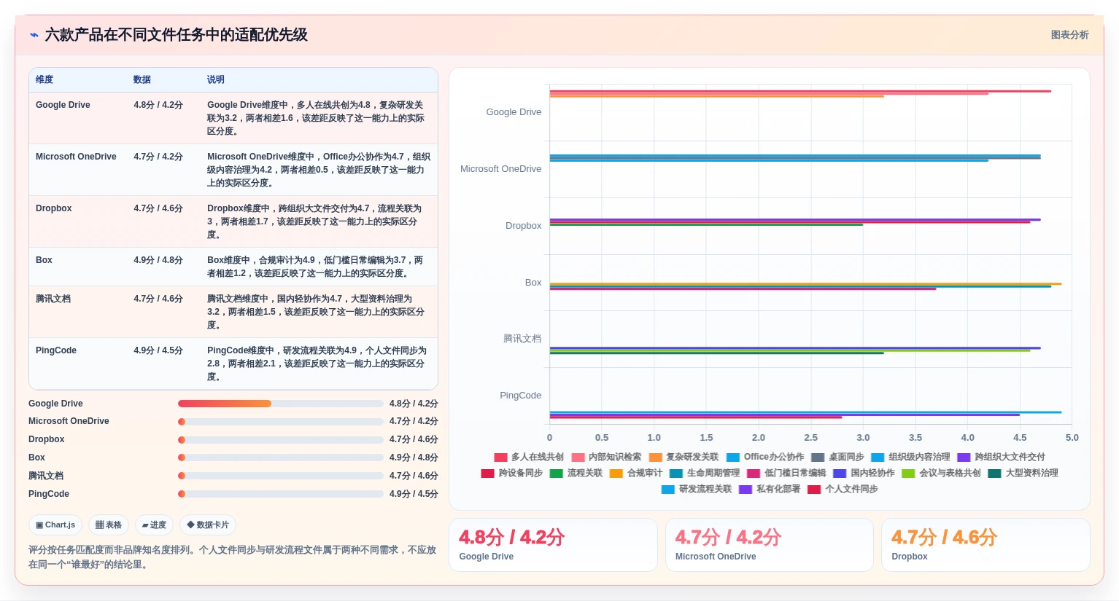
Task: Click the orange 合规审计 bar for Box
Action: (805, 284)
